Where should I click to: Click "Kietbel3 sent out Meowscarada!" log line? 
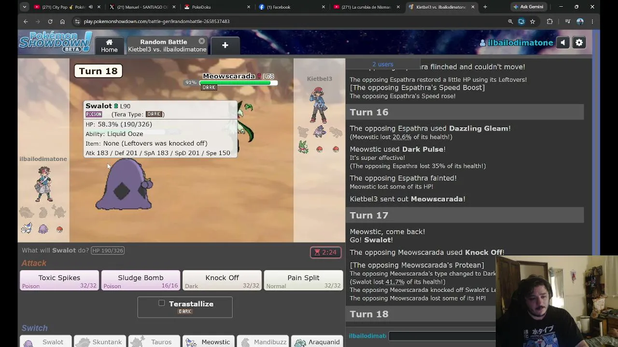(407, 199)
